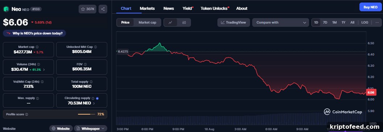Open TradingView chart button

coord(233,22)
